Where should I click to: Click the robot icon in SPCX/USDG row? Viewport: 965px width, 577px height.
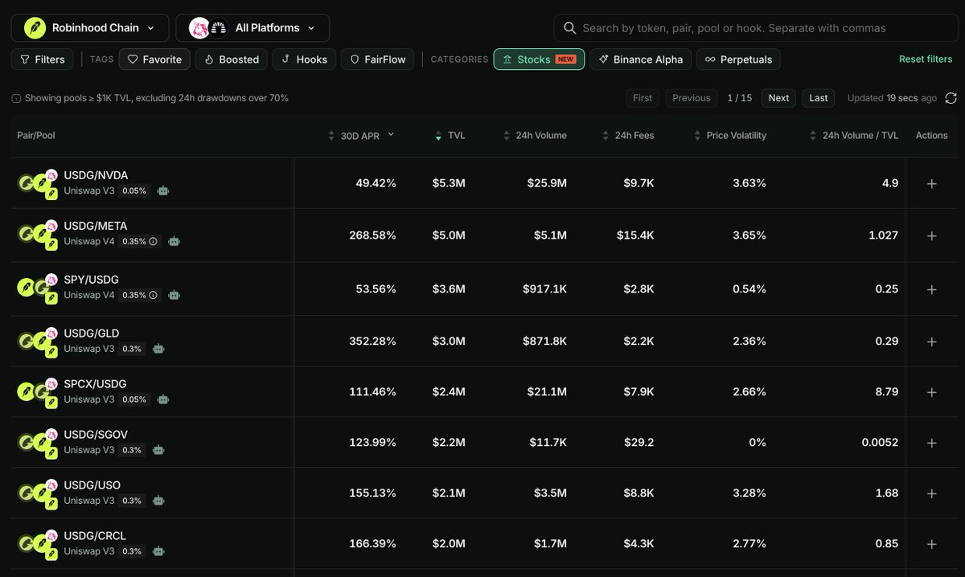tap(163, 399)
